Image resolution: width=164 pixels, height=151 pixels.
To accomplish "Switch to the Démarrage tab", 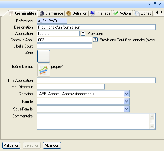I will (51, 13).
